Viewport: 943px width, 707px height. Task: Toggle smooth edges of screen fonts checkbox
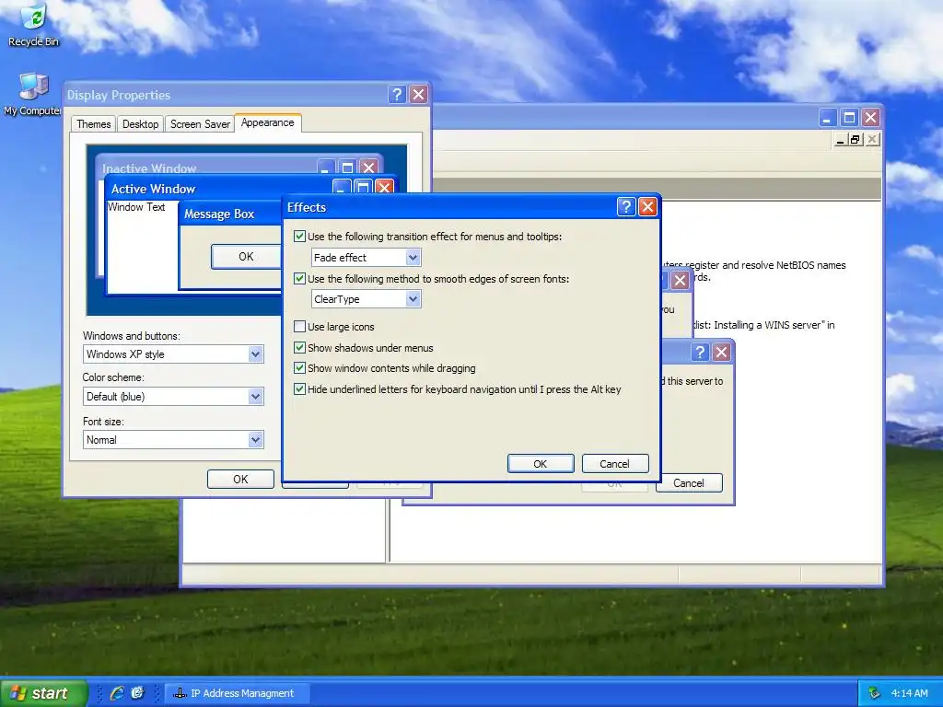pos(299,278)
